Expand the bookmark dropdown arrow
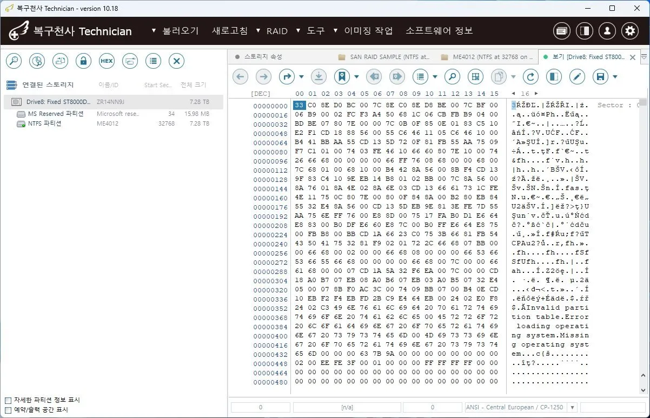Image resolution: width=650 pixels, height=418 pixels. pyautogui.click(x=356, y=77)
